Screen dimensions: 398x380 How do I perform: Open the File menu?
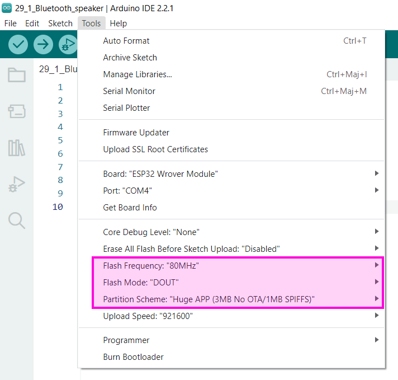click(11, 24)
